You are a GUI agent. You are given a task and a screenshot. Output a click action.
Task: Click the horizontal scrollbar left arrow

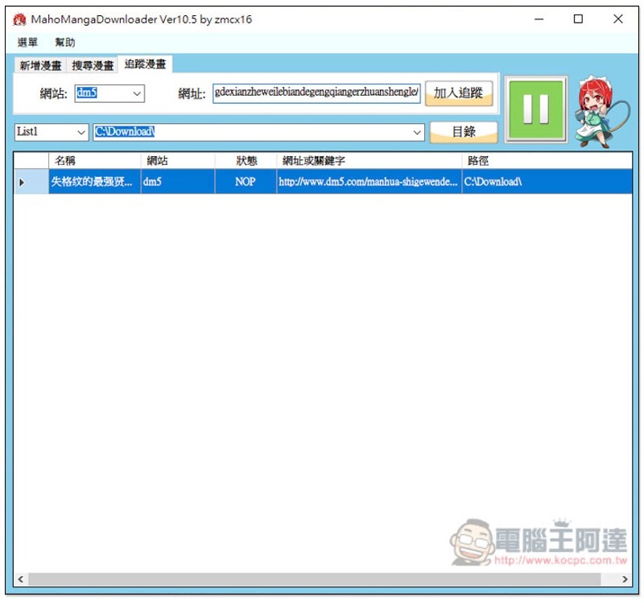coord(21,579)
